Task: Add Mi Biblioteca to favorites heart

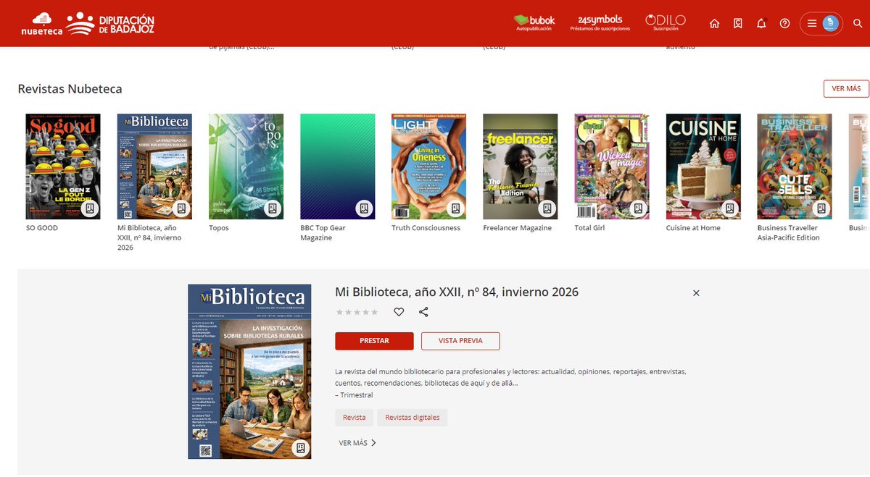Action: (399, 312)
